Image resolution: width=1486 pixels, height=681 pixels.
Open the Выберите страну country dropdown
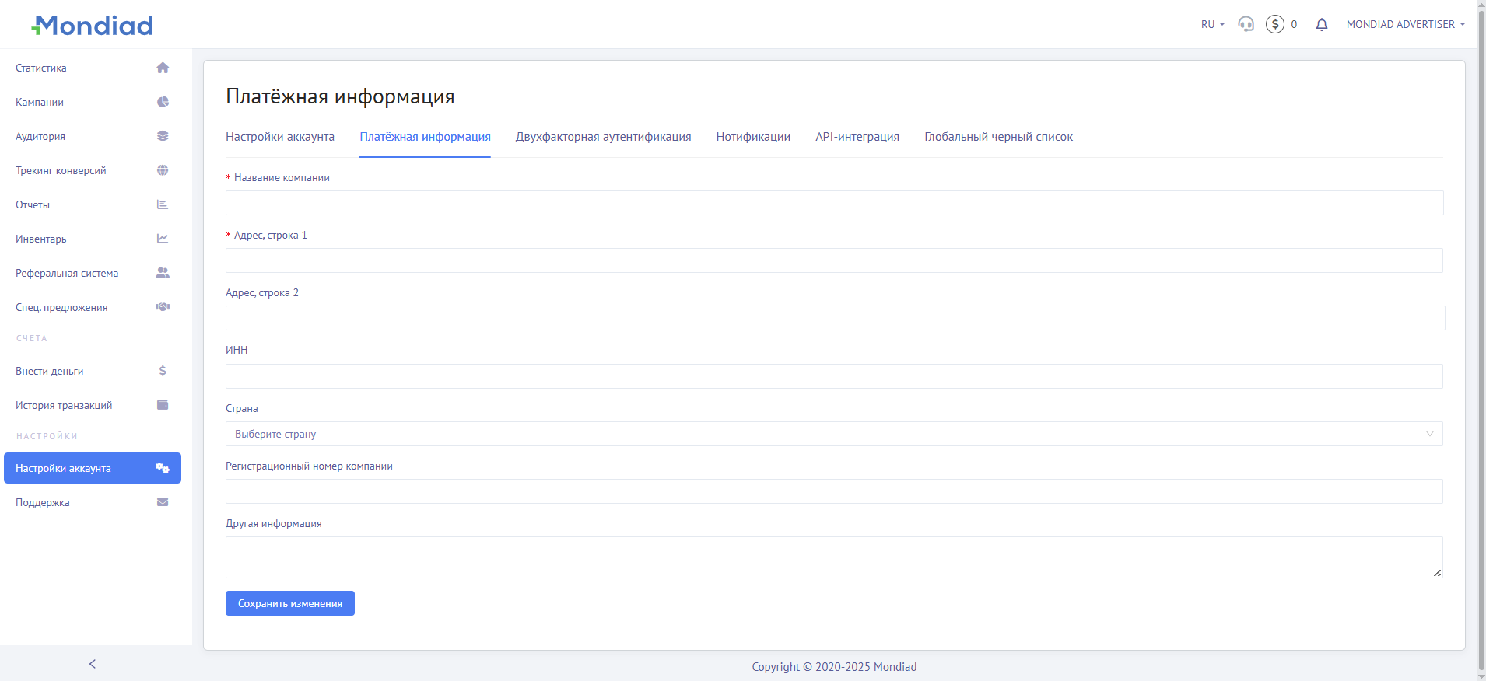(833, 434)
